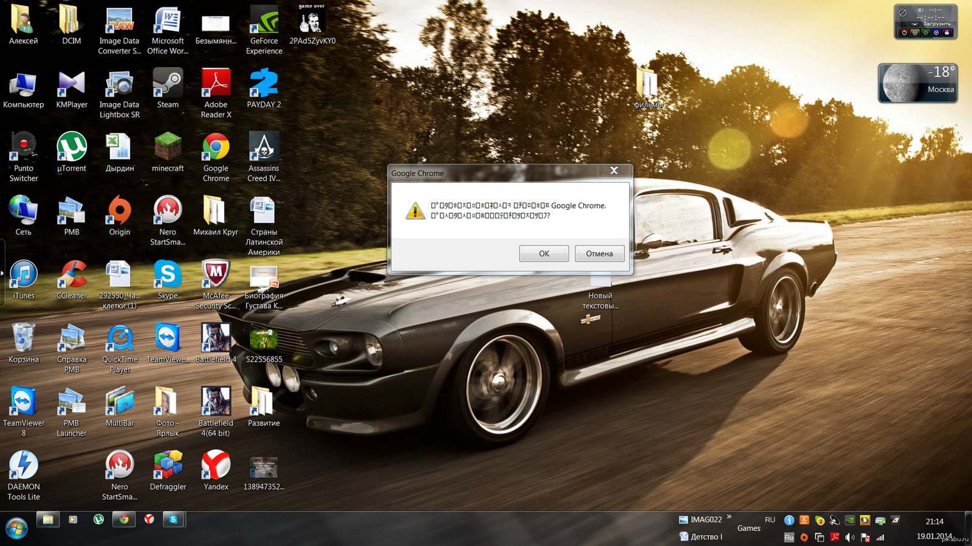Select the minecraft desktop icon

tap(168, 152)
